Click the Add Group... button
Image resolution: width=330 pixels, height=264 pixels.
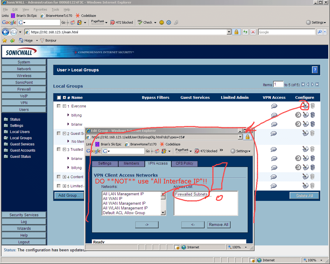pyautogui.click(x=69, y=195)
